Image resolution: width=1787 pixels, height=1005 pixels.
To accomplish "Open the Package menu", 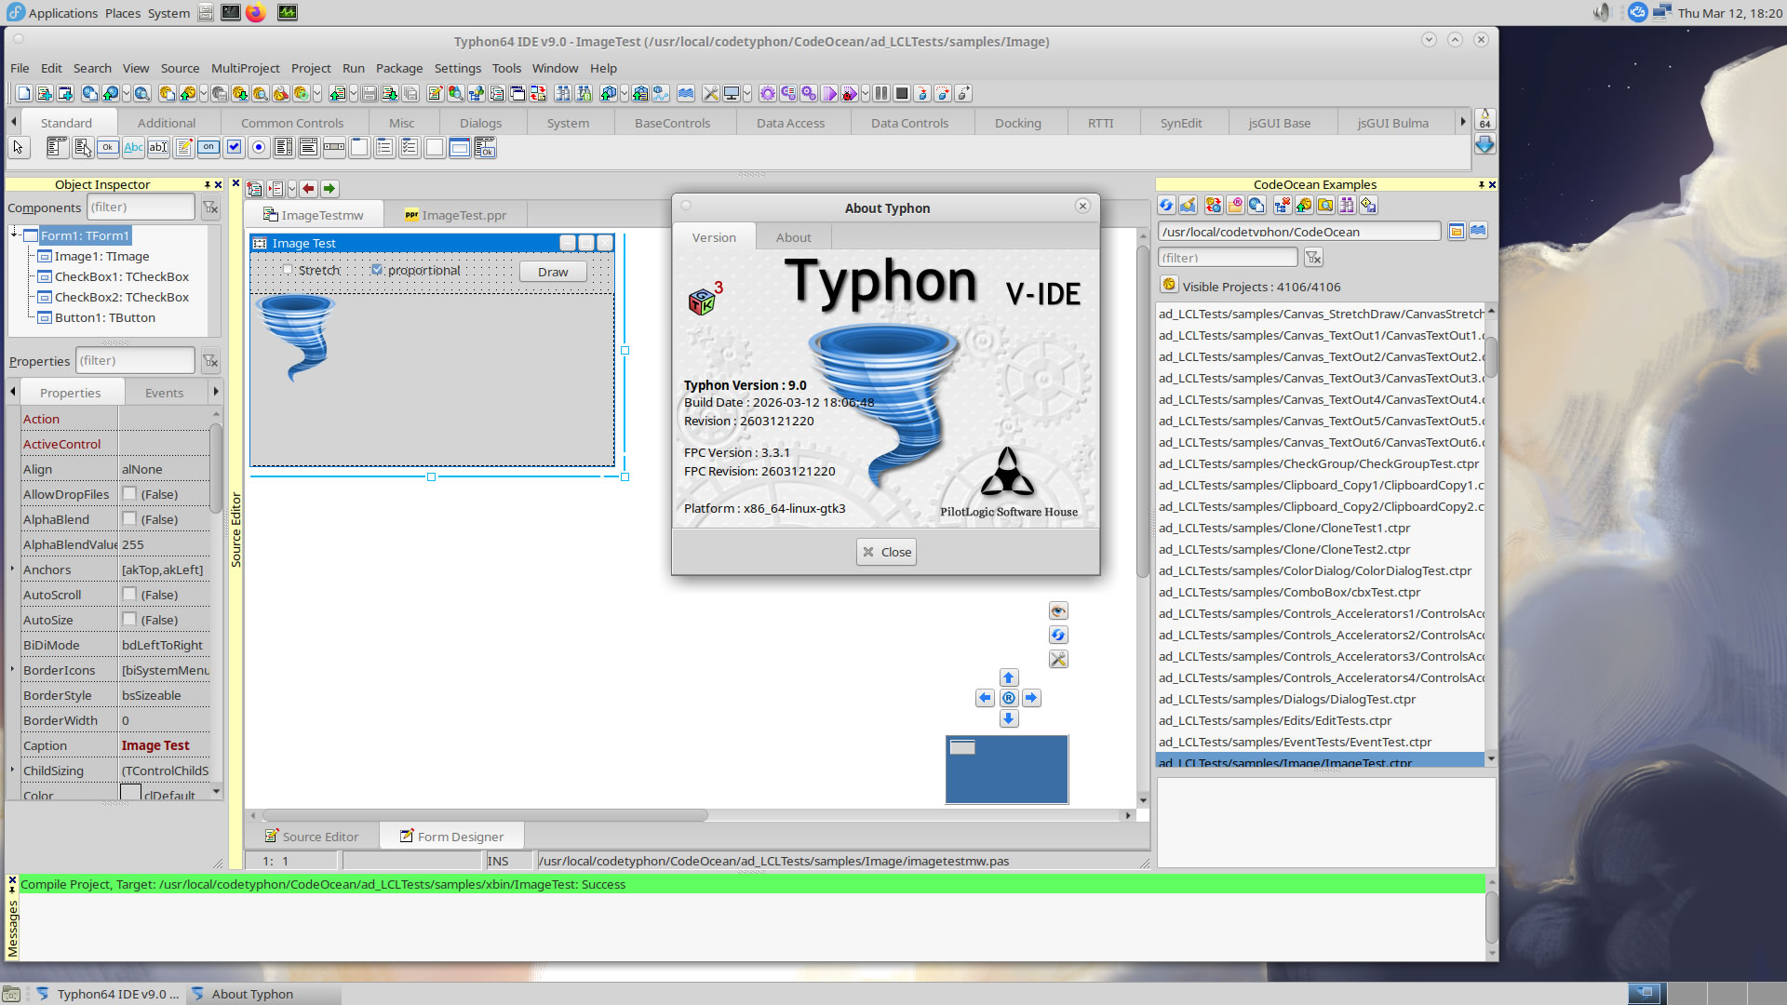I will [x=398, y=68].
